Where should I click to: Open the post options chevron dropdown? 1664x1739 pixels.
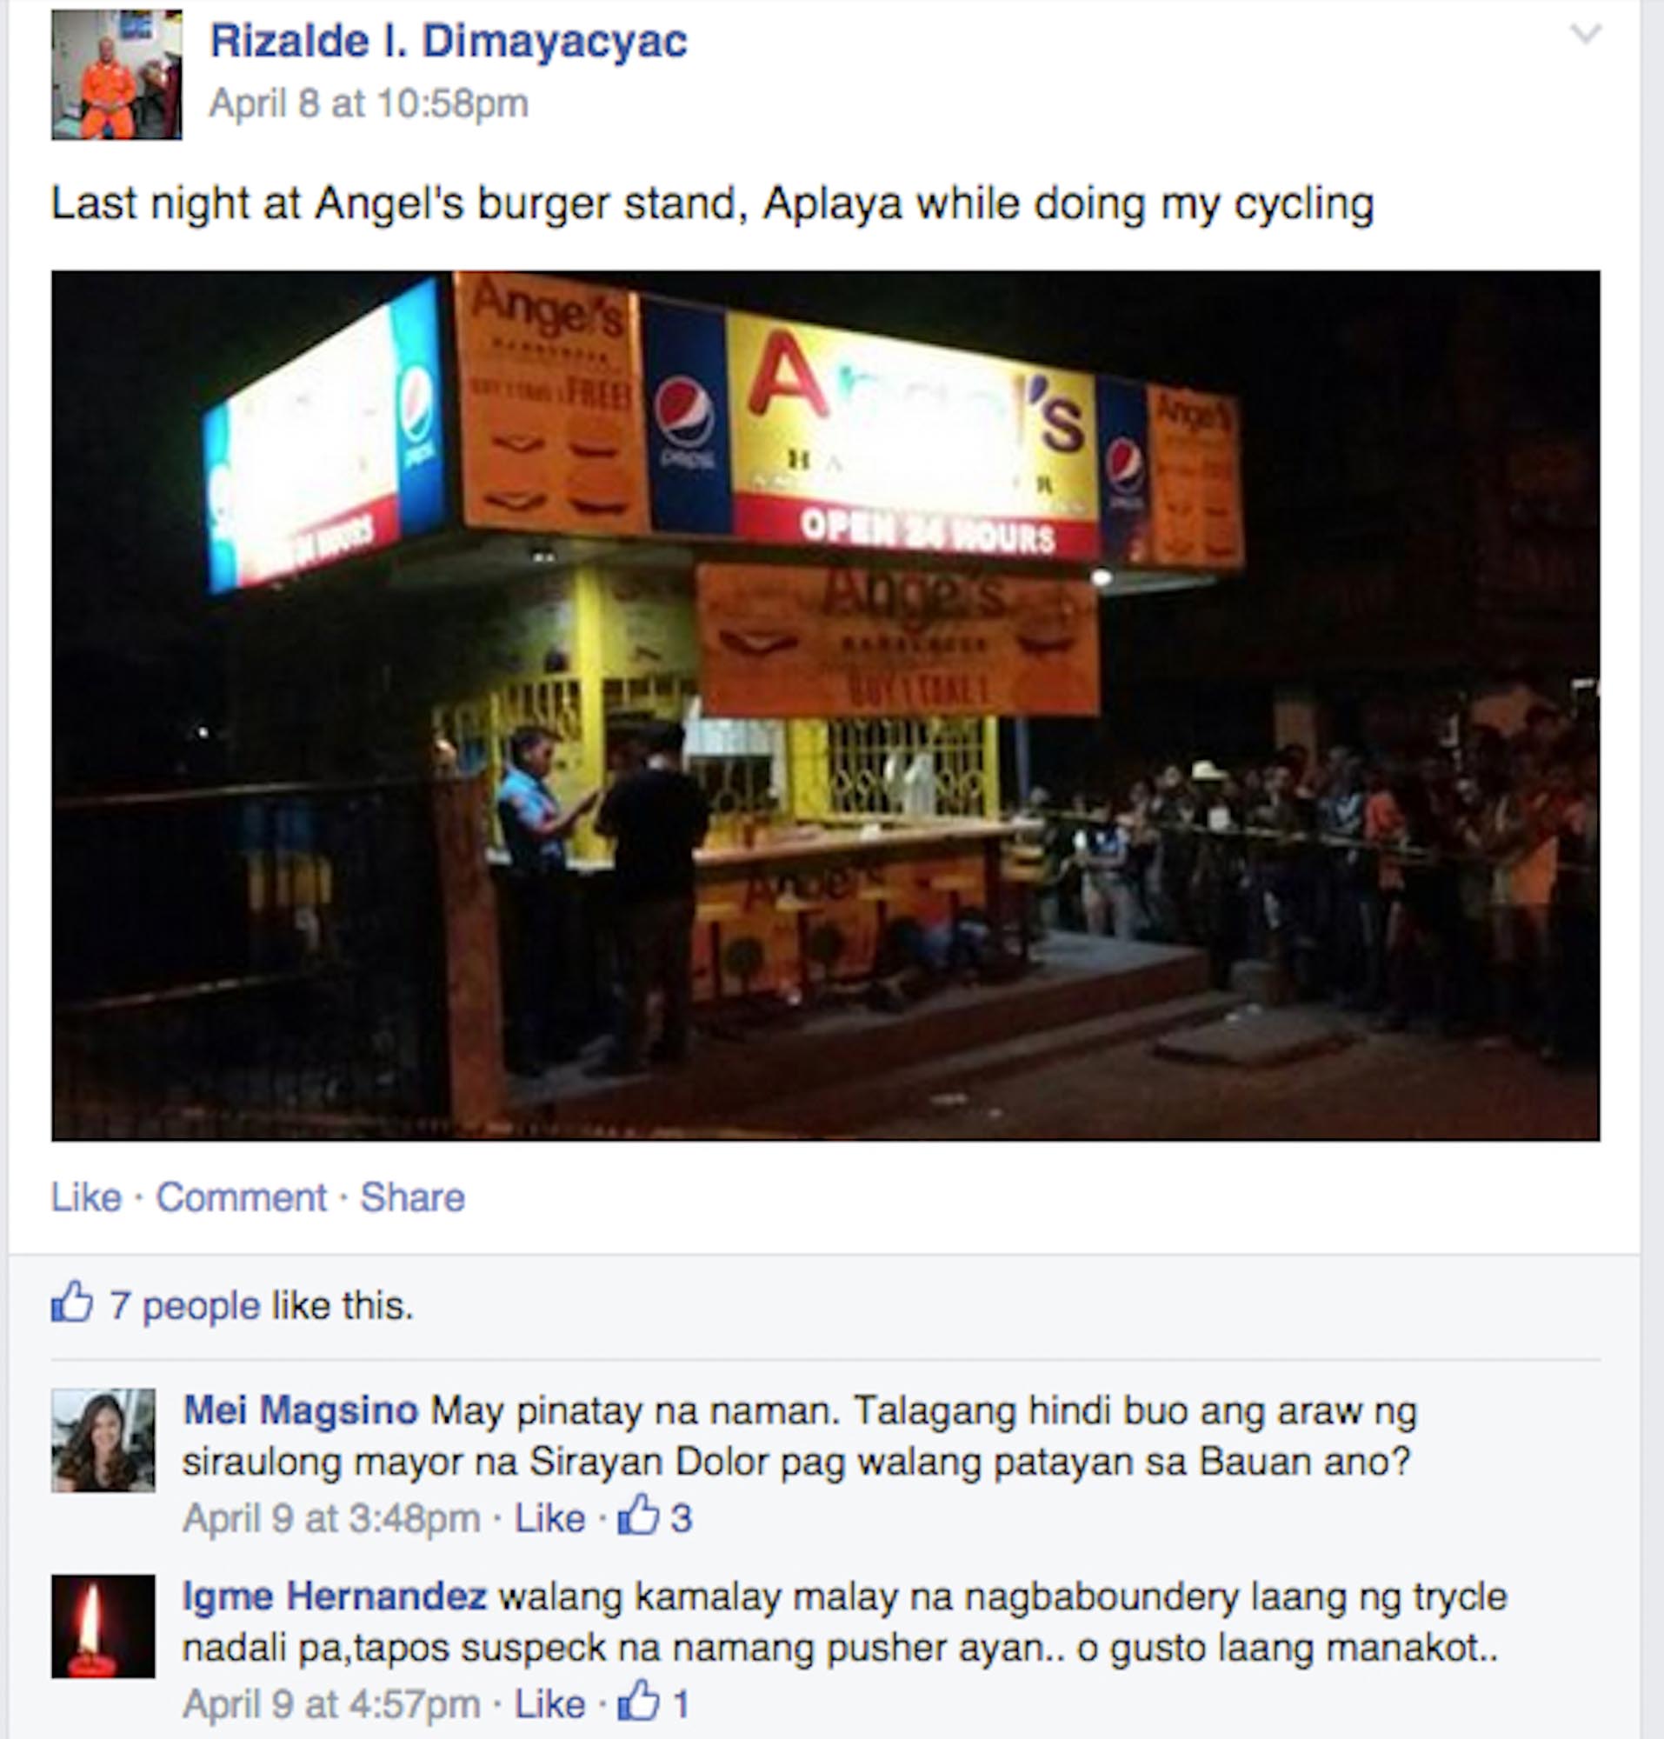pos(1584,35)
